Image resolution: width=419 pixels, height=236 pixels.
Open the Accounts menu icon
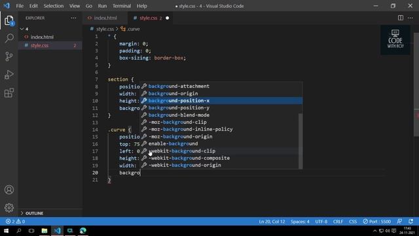(x=9, y=189)
